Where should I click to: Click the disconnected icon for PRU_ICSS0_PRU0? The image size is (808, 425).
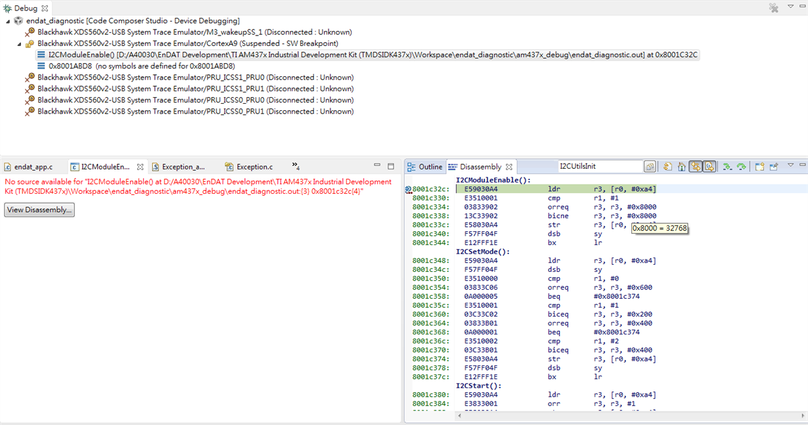pyautogui.click(x=30, y=100)
